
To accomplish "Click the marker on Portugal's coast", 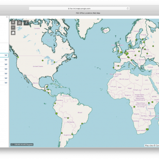I will click(113, 68).
